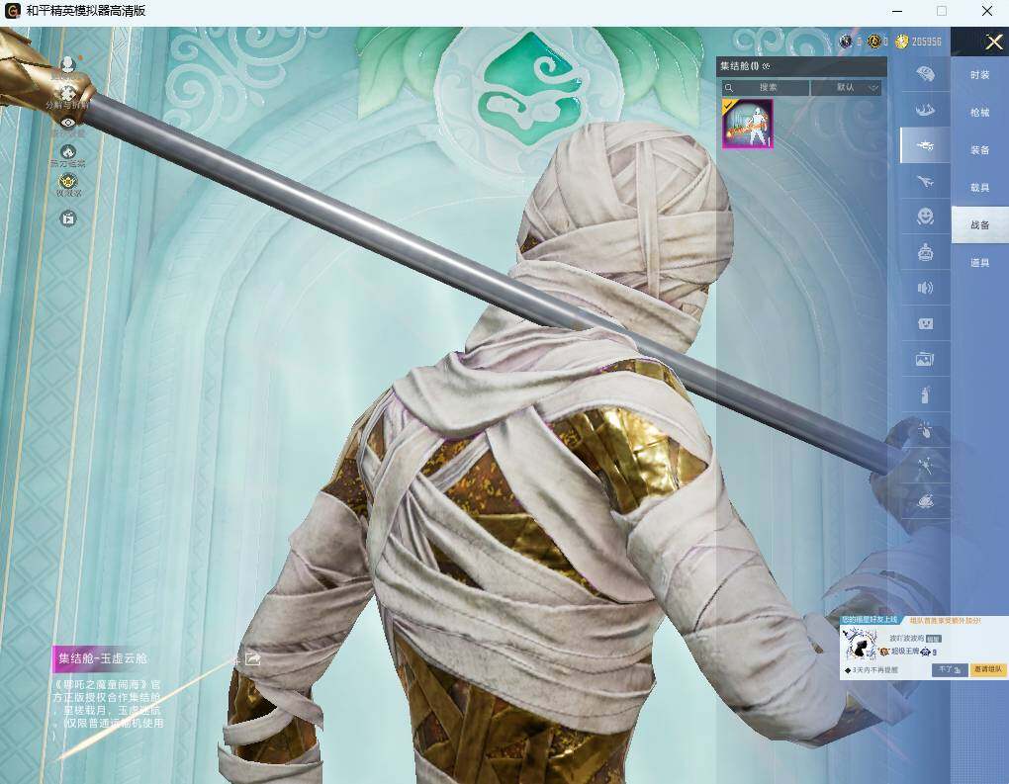This screenshot has height=784, width=1009.
Task: Select the 玉虚云舱 item thumbnail
Action: (x=747, y=124)
